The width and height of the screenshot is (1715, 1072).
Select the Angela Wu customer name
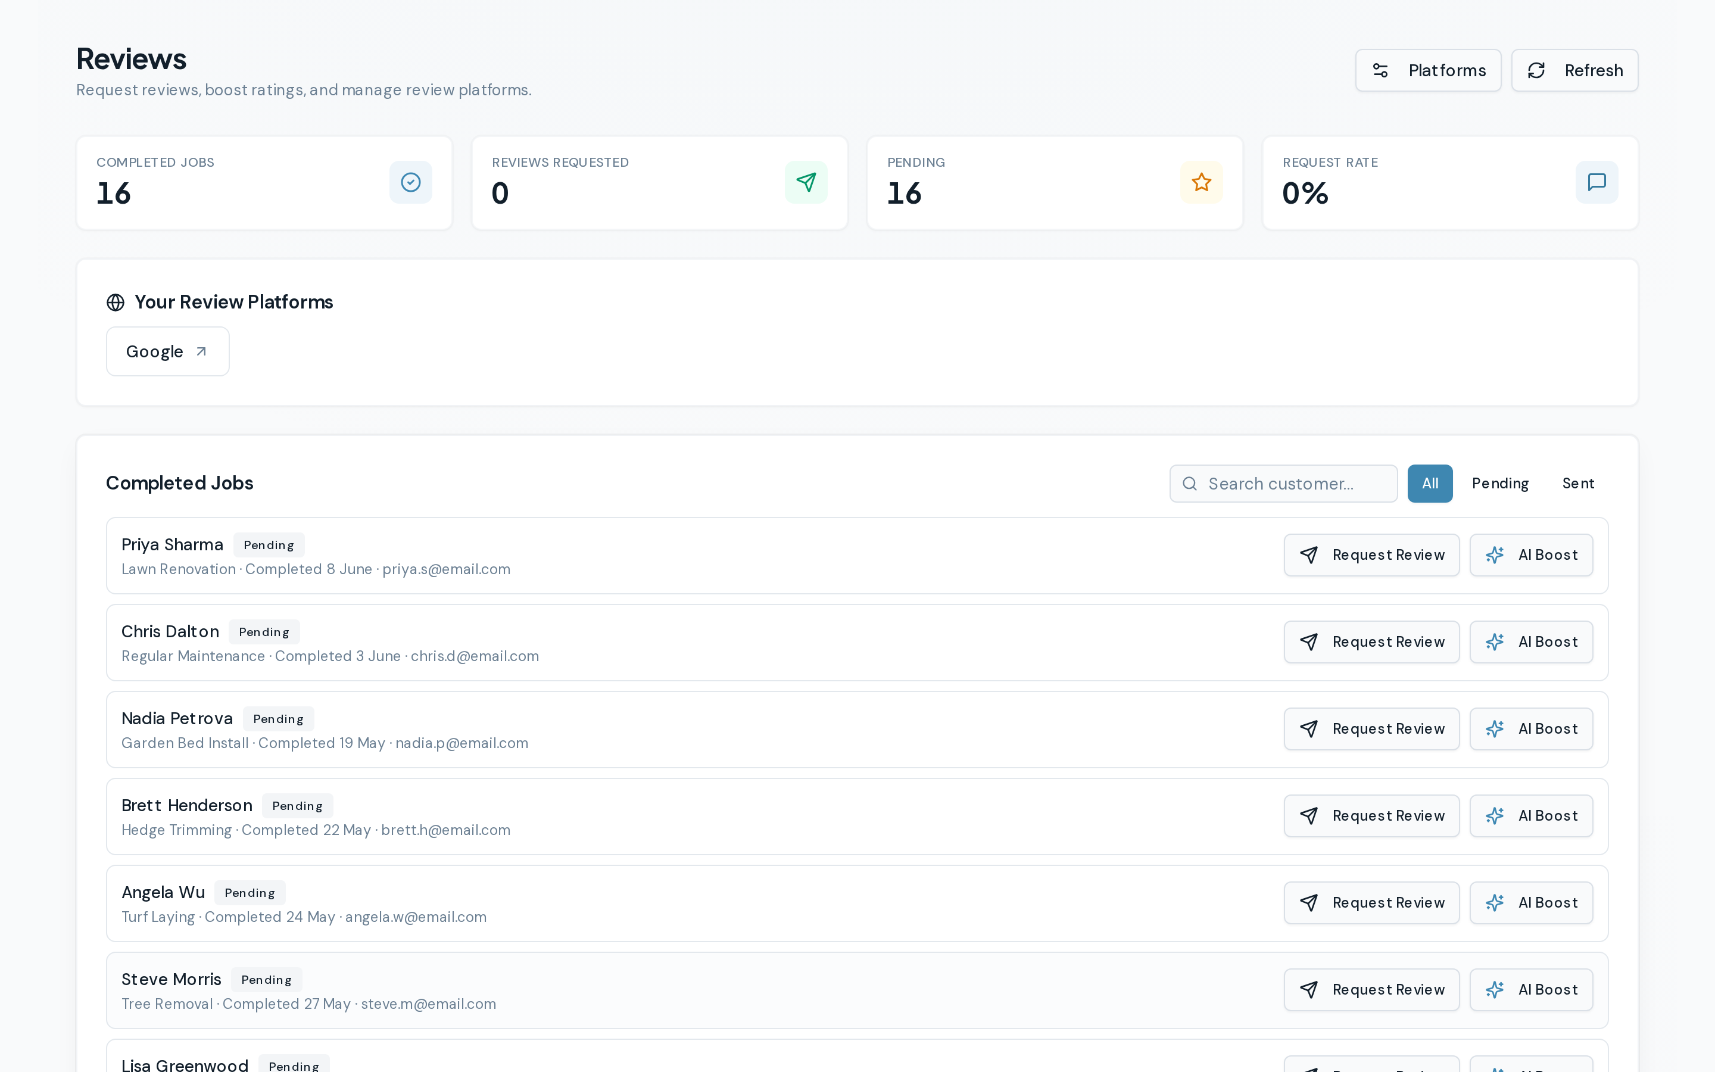(x=163, y=893)
